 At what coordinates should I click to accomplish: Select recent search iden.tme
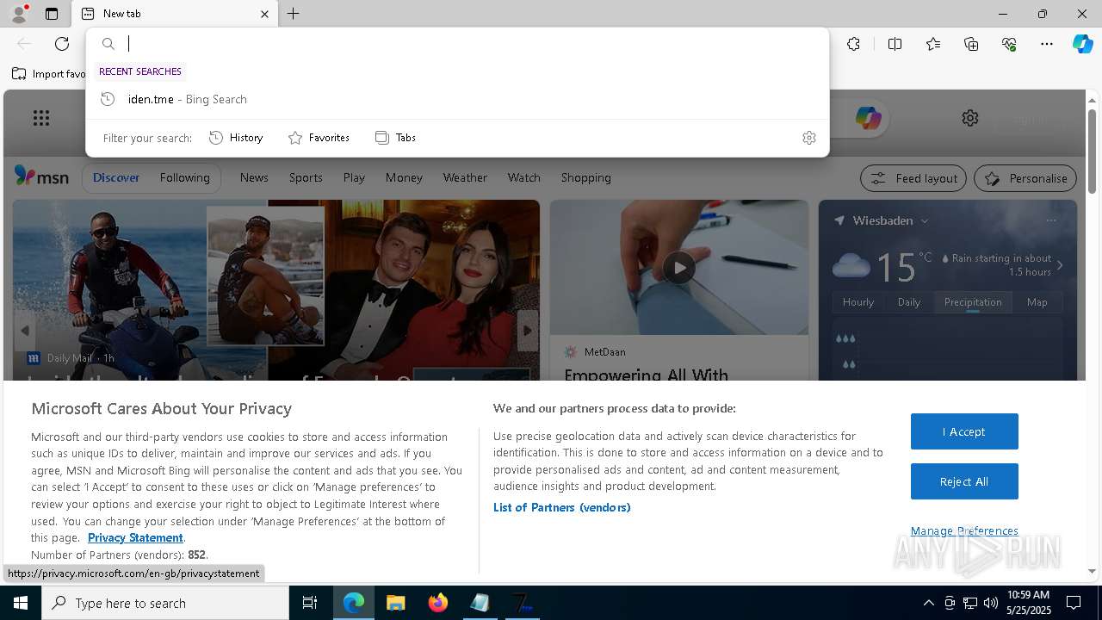[x=457, y=99]
